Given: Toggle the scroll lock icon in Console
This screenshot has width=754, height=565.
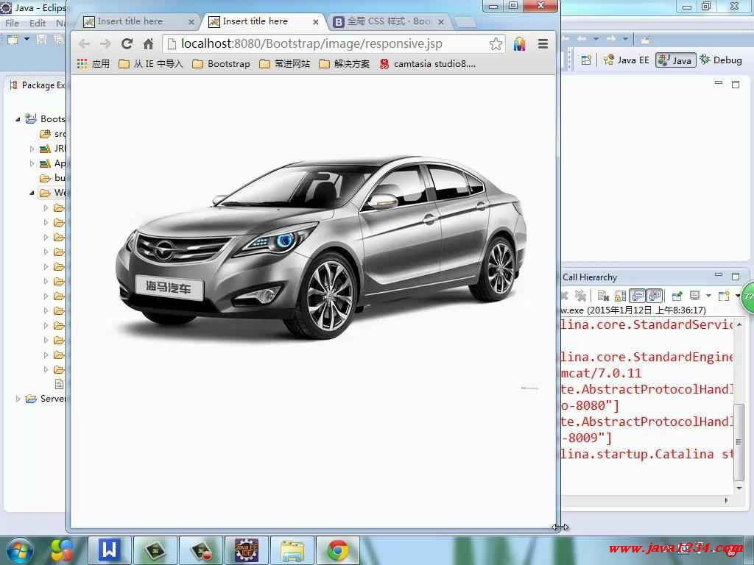Looking at the screenshot, I should [x=619, y=296].
